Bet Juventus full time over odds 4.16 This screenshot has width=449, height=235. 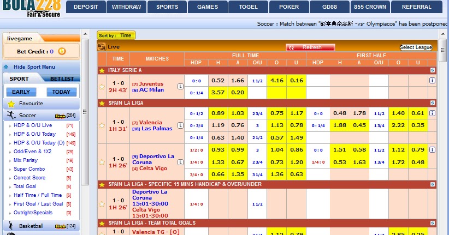[276, 81]
